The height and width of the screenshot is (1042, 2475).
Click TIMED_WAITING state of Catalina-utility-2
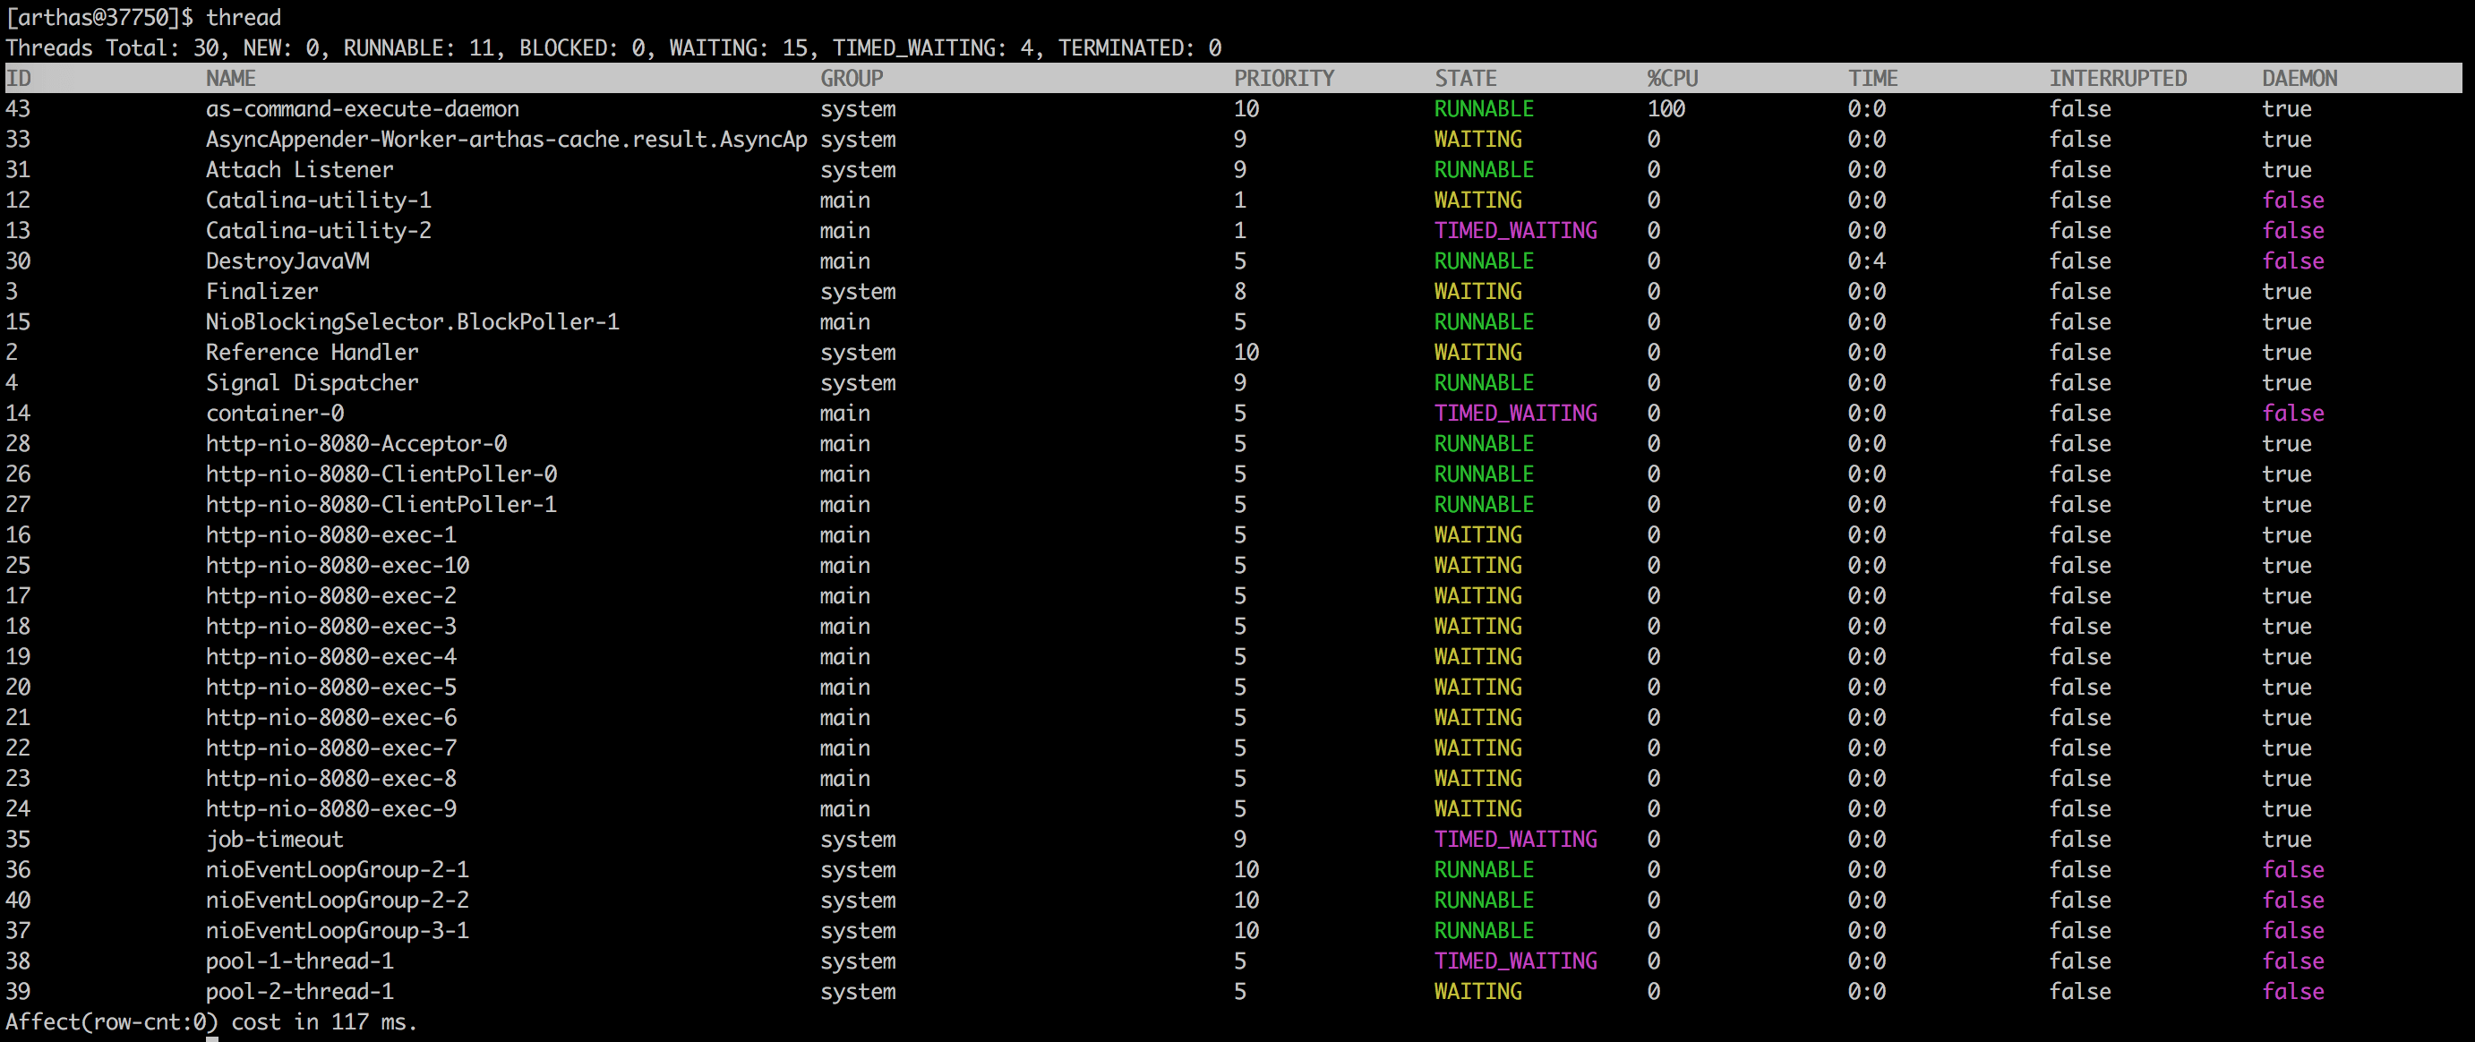(x=1515, y=230)
